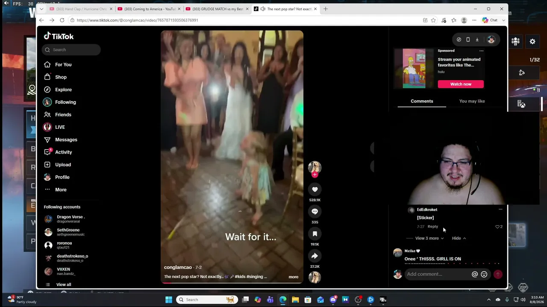The height and width of the screenshot is (307, 547).
Task: Open the Following menu item in the sidebar
Action: (x=65, y=102)
